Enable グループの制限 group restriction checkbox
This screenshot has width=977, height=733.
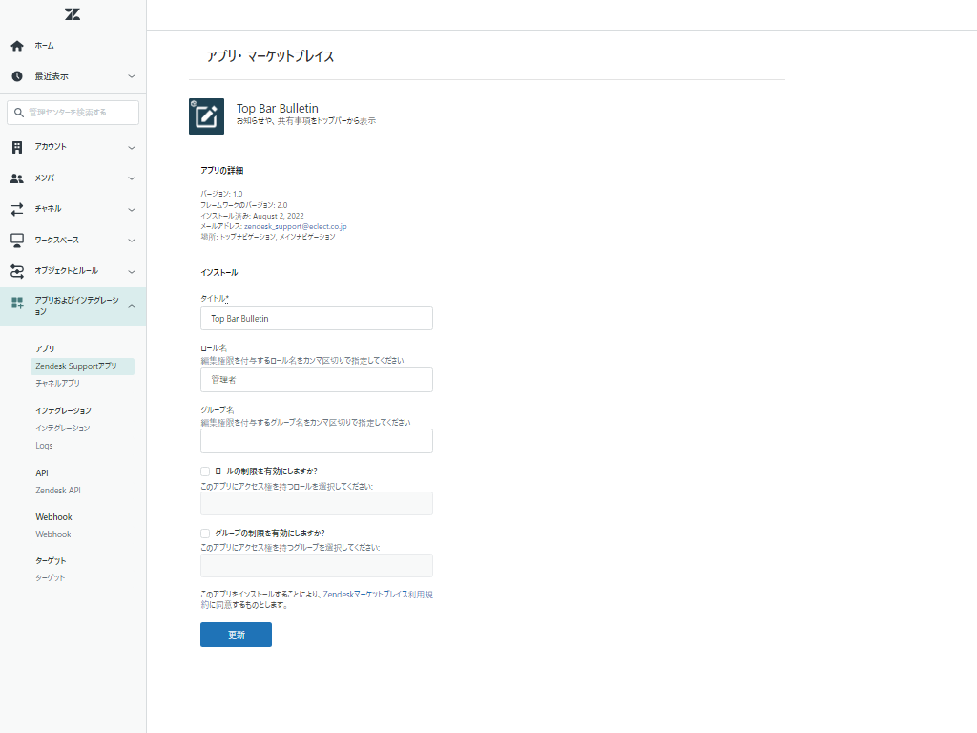[204, 533]
